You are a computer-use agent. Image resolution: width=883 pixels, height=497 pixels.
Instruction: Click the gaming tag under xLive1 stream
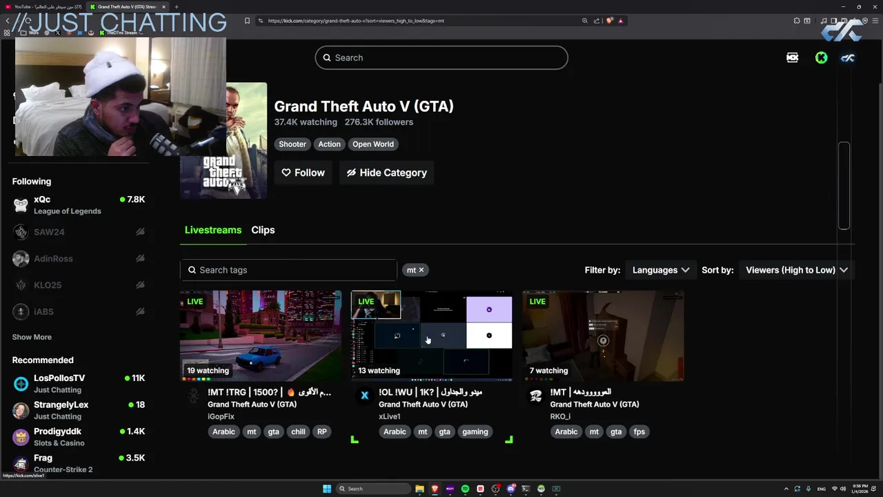(x=475, y=431)
